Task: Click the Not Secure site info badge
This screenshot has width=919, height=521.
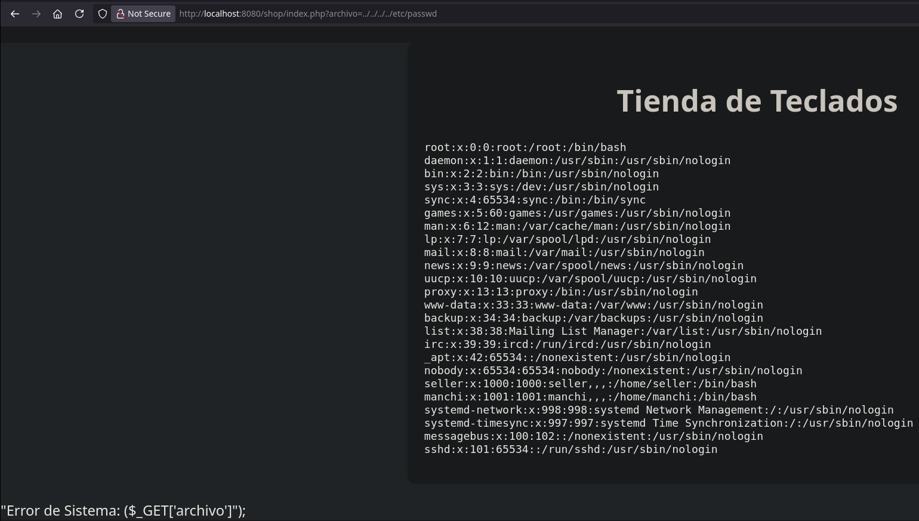Action: point(143,14)
